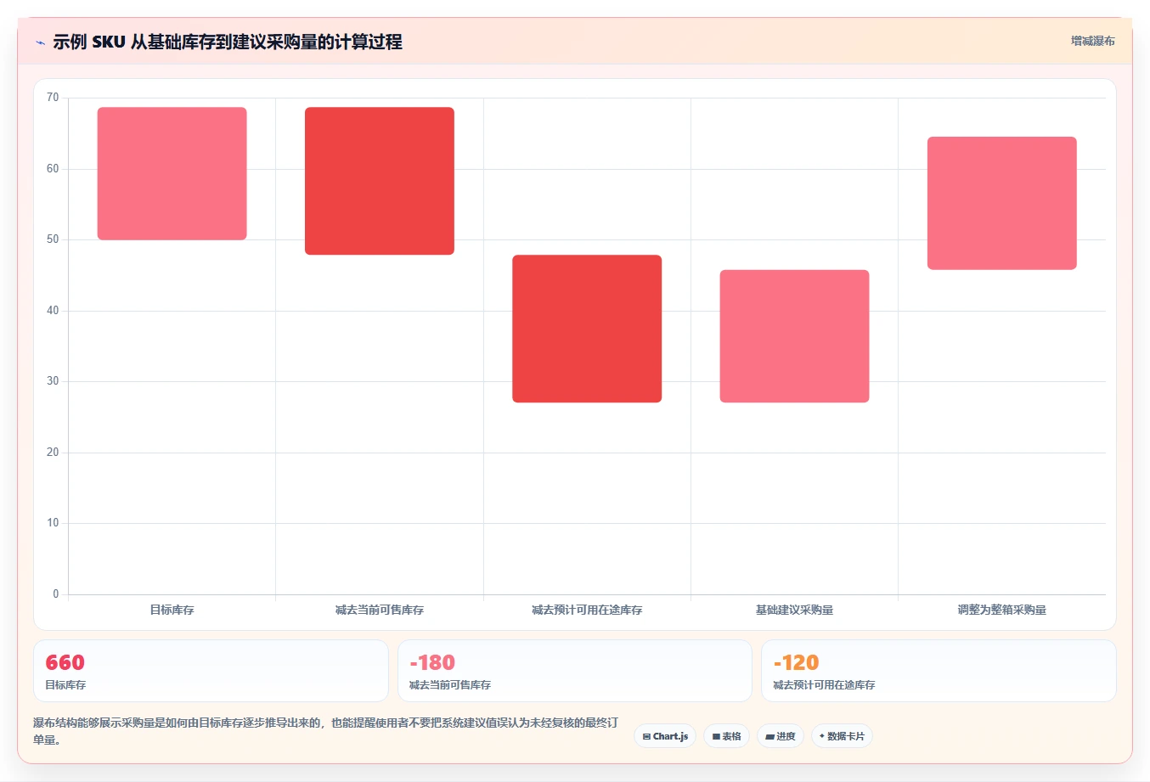Click the Chart.js tag chip
This screenshot has height=782, width=1150.
tap(665, 736)
